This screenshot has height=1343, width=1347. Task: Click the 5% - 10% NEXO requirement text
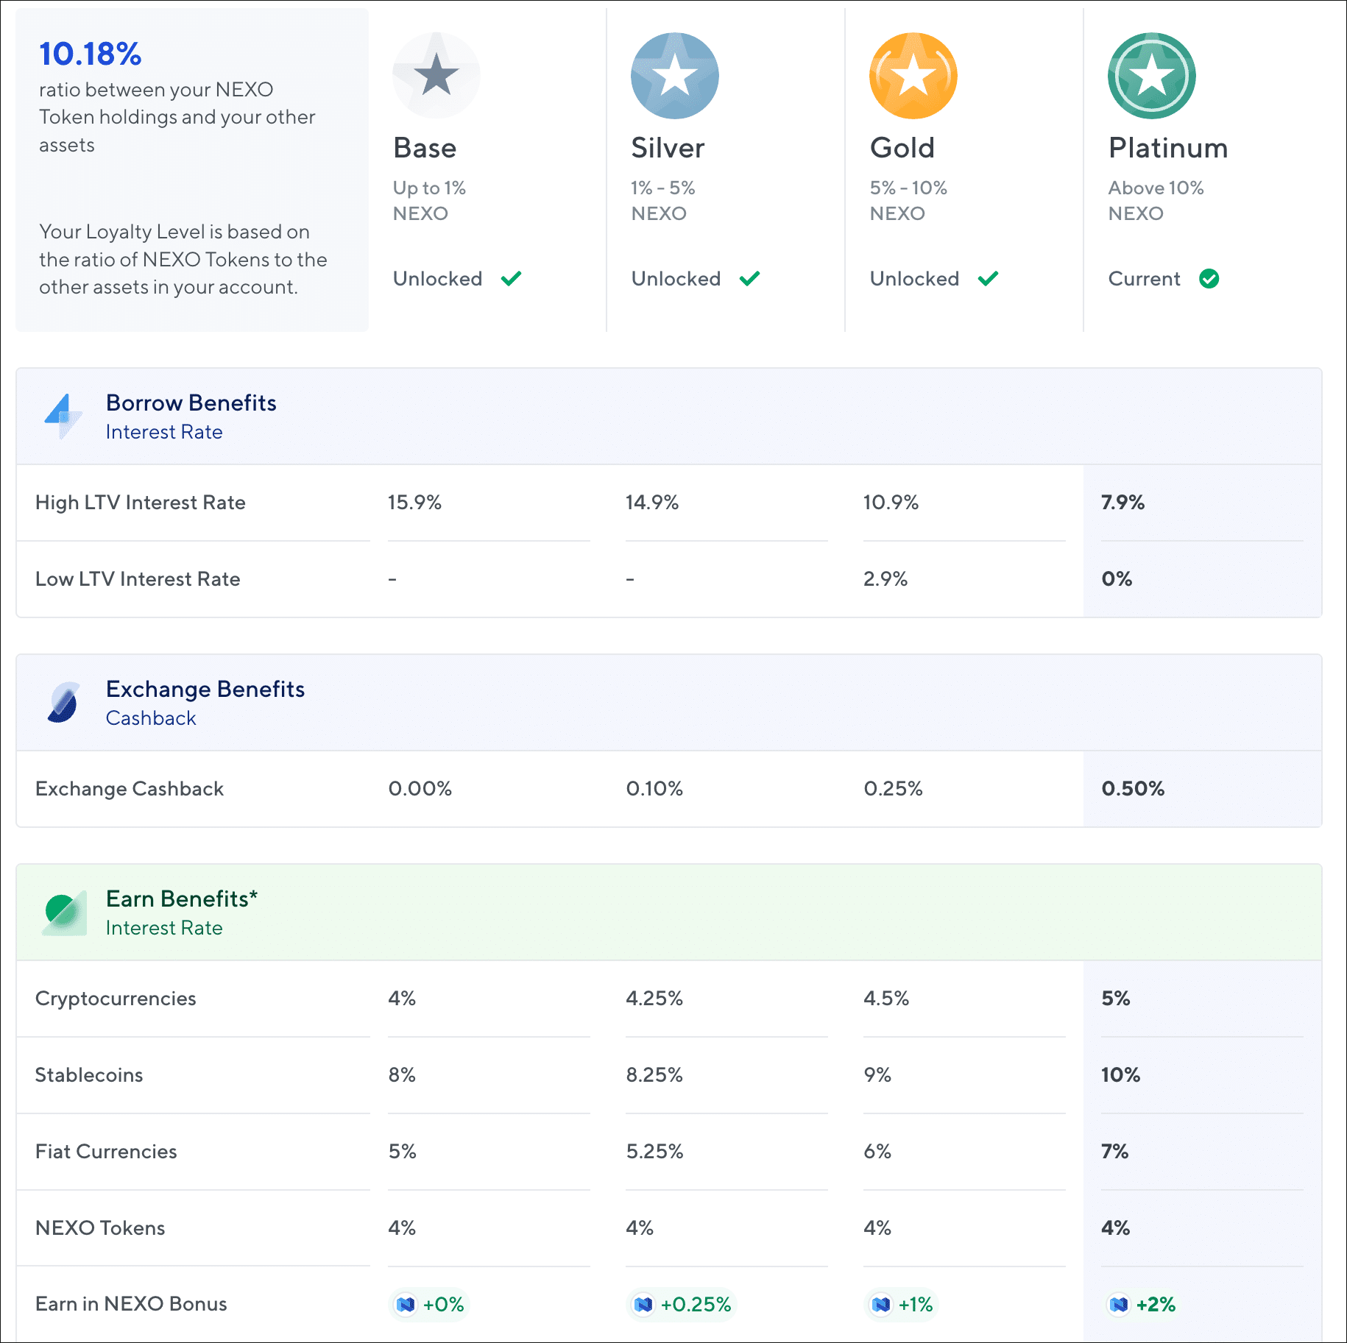coord(908,201)
